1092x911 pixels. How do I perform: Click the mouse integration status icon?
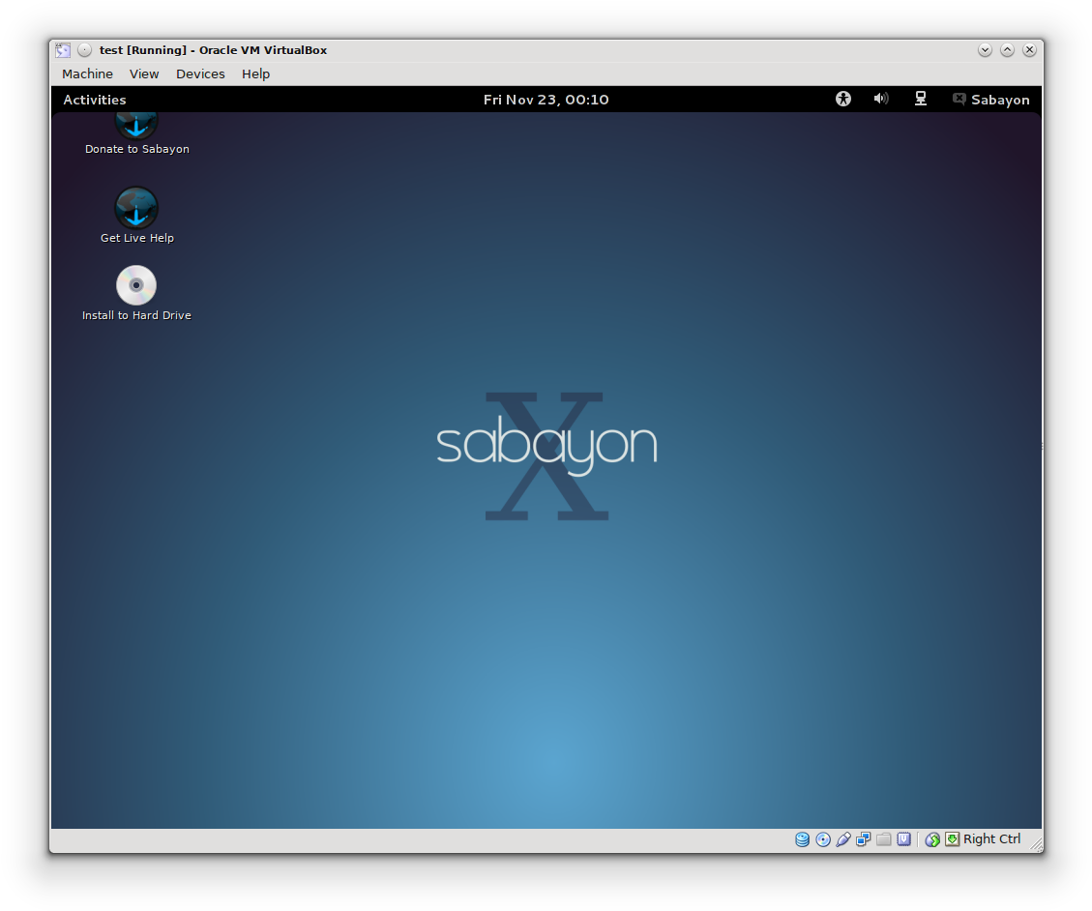tap(932, 839)
